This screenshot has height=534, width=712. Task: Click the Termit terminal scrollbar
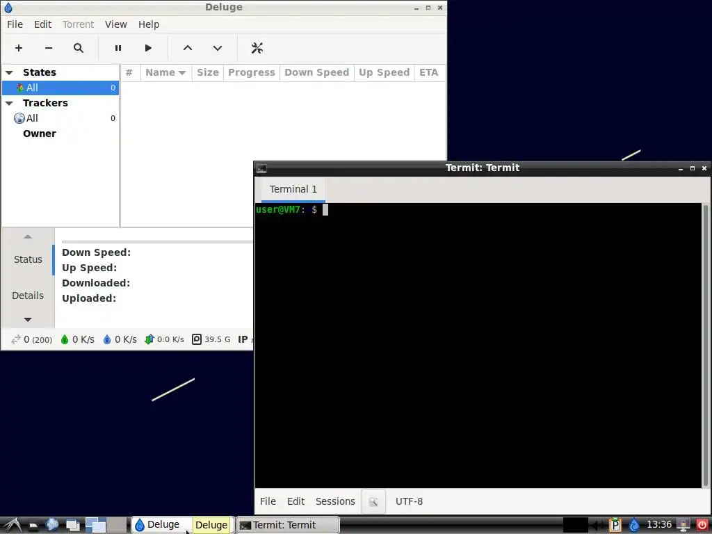pyautogui.click(x=706, y=345)
